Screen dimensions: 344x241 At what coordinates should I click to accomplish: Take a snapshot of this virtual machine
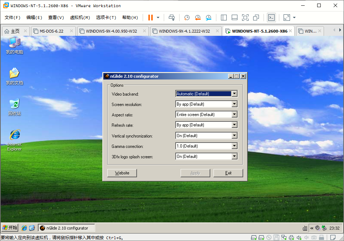[187, 18]
